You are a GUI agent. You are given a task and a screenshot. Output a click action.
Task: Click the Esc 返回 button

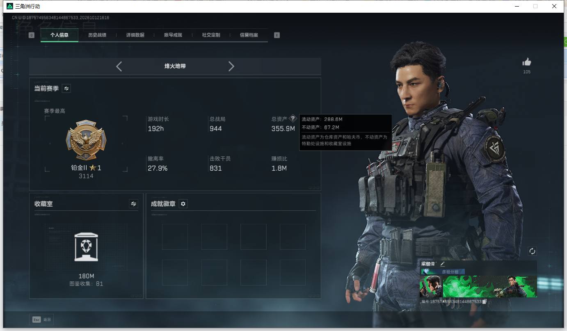pos(41,320)
